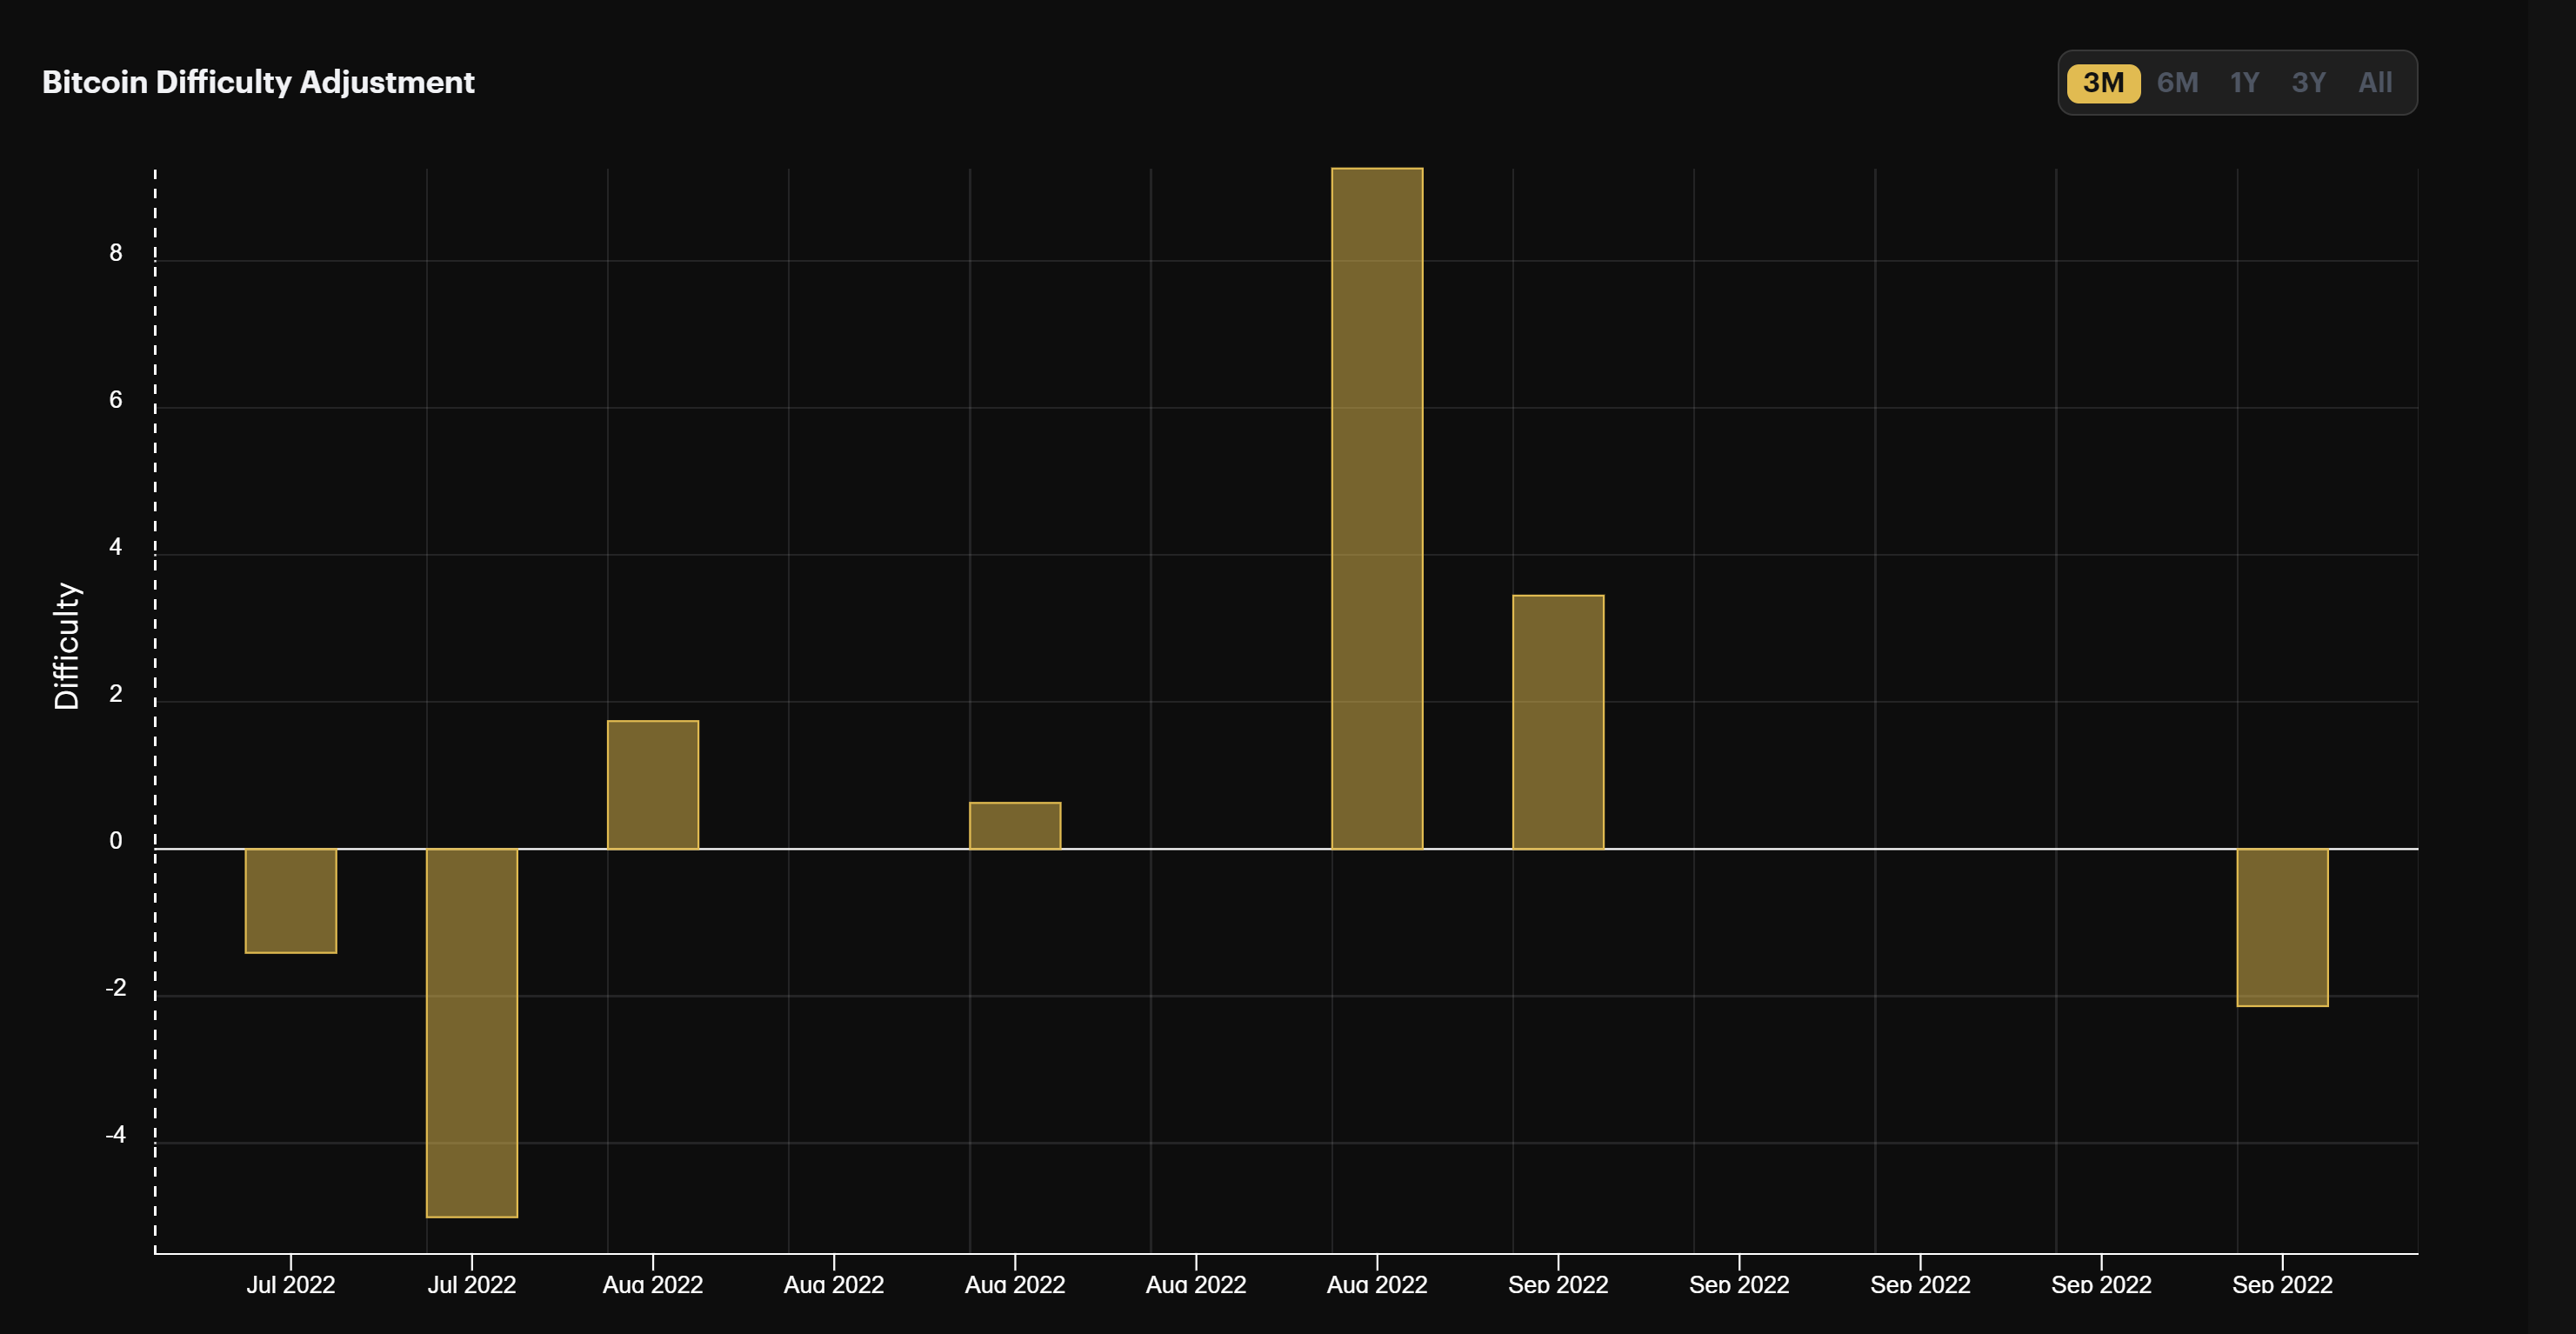Switch to the 1Y time range view

click(x=2244, y=83)
